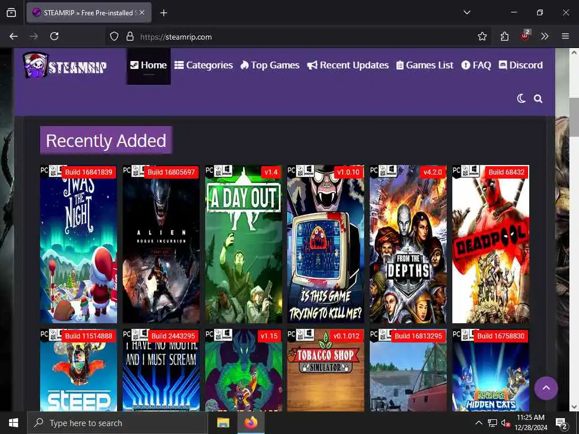Screen dimensions: 579x434
Task: Open the network status tray icon
Action: click(492, 423)
